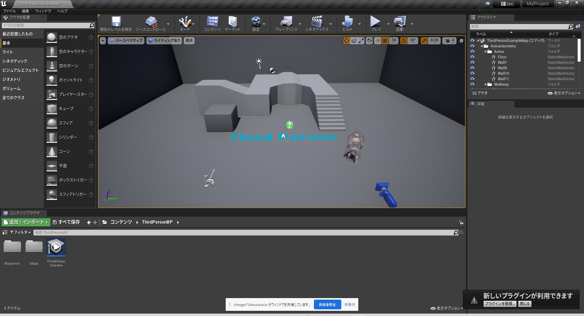Click the content browser search field

[243, 232]
